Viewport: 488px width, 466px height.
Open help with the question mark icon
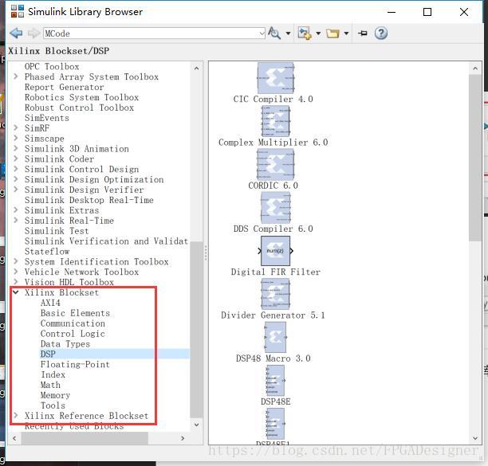[x=381, y=33]
